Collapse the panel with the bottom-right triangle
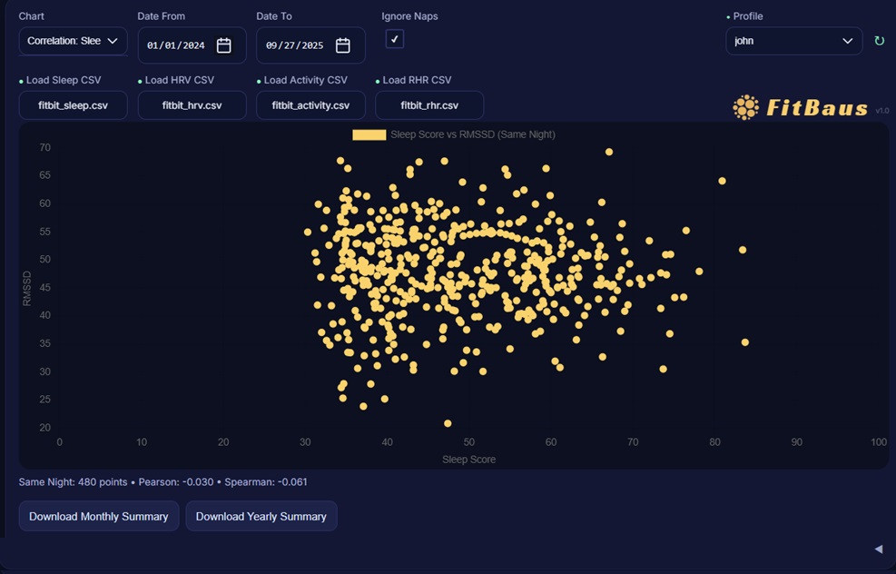896x574 pixels. (878, 549)
